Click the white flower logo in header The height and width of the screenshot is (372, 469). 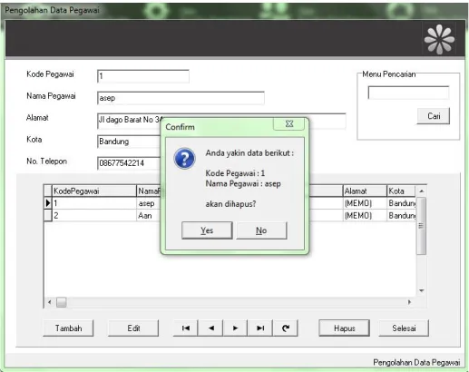pos(439,40)
